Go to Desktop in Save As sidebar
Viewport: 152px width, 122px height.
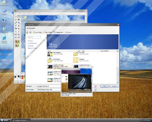(x=30, y=41)
